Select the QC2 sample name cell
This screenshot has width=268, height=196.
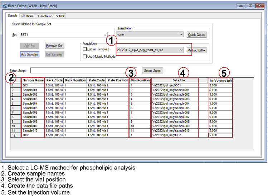coord(33,135)
